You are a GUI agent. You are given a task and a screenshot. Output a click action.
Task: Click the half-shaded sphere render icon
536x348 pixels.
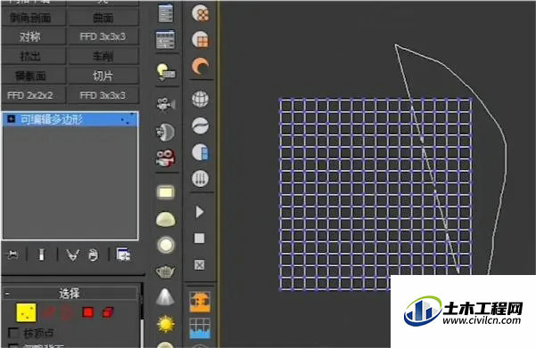click(x=166, y=132)
